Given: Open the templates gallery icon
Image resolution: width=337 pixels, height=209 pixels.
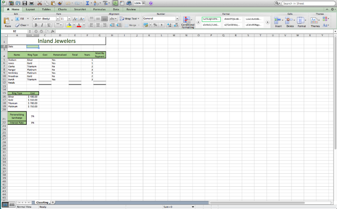Looking at the screenshot, I should (11, 3).
